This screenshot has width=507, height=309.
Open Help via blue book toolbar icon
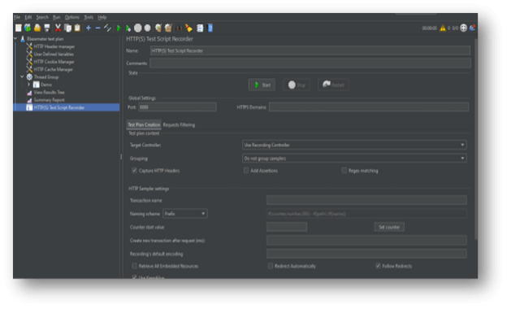tap(210, 28)
